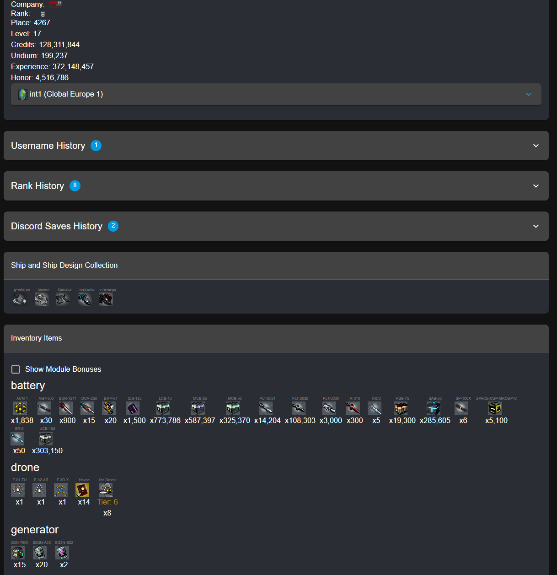Click the leonov ship thumbnail

pyautogui.click(x=42, y=299)
